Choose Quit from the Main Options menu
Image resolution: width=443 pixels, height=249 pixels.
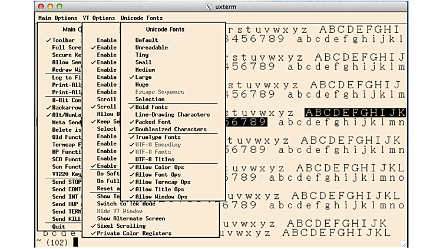(58, 227)
